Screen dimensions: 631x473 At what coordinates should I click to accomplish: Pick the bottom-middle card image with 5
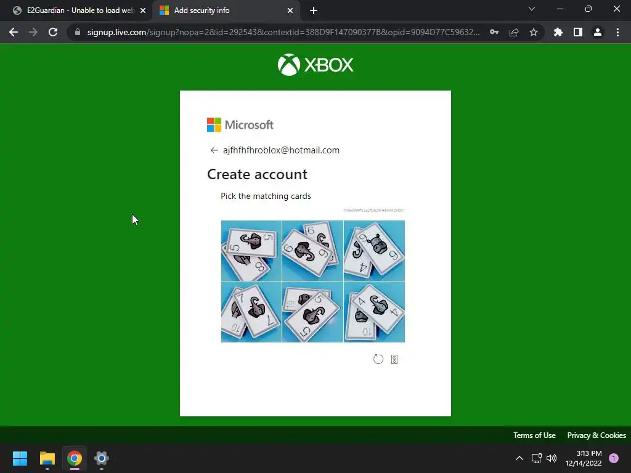click(x=312, y=312)
